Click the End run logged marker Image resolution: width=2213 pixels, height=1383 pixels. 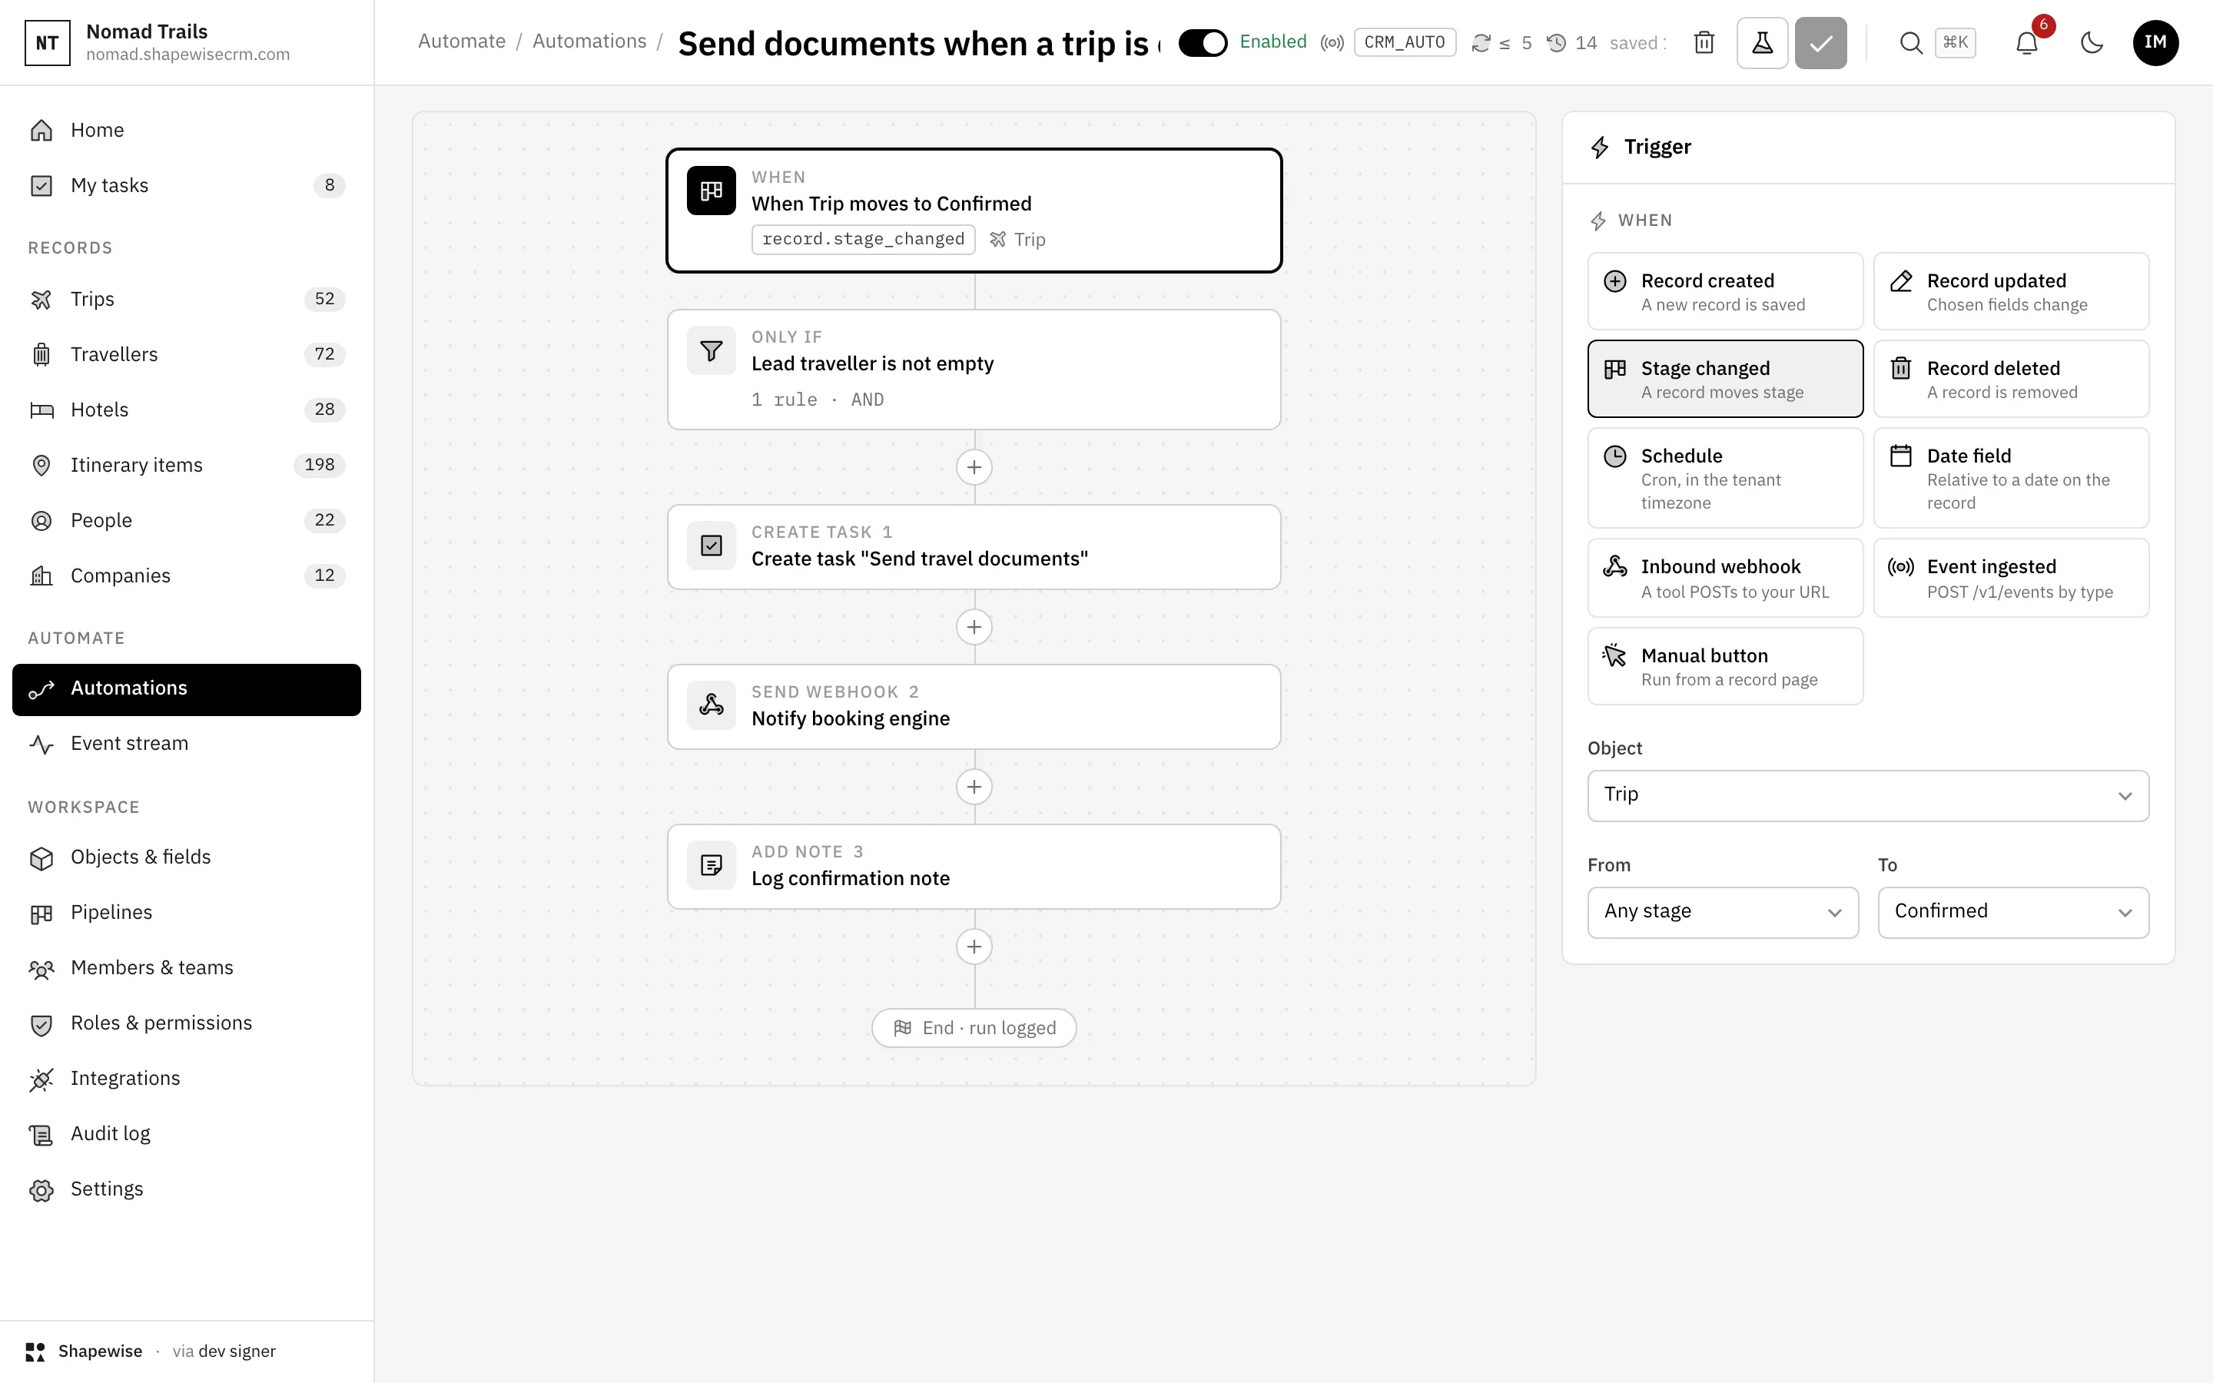pyautogui.click(x=974, y=1028)
